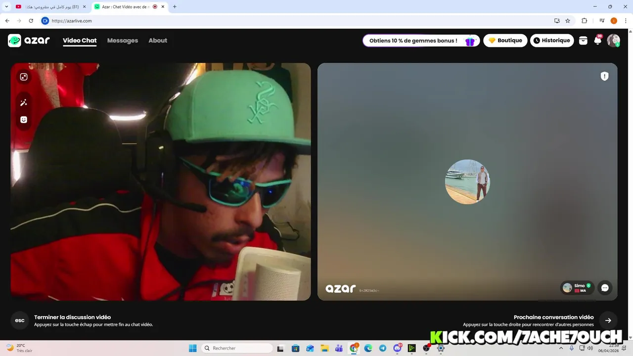
Task: Open Task View on the taskbar
Action: coord(280,348)
